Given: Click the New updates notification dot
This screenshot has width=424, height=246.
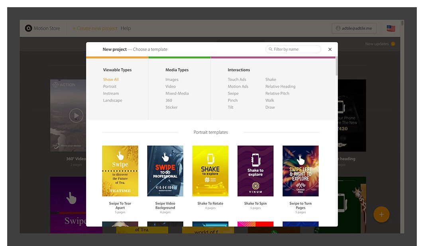Looking at the screenshot, I should (x=393, y=44).
